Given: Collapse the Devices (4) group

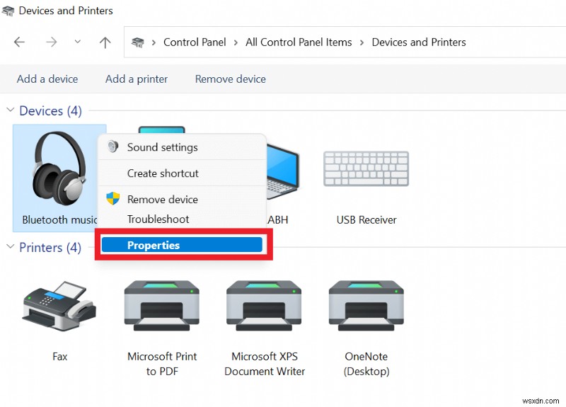Looking at the screenshot, I should 10,111.
